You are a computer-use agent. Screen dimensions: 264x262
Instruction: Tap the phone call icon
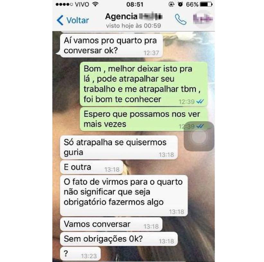point(181,20)
